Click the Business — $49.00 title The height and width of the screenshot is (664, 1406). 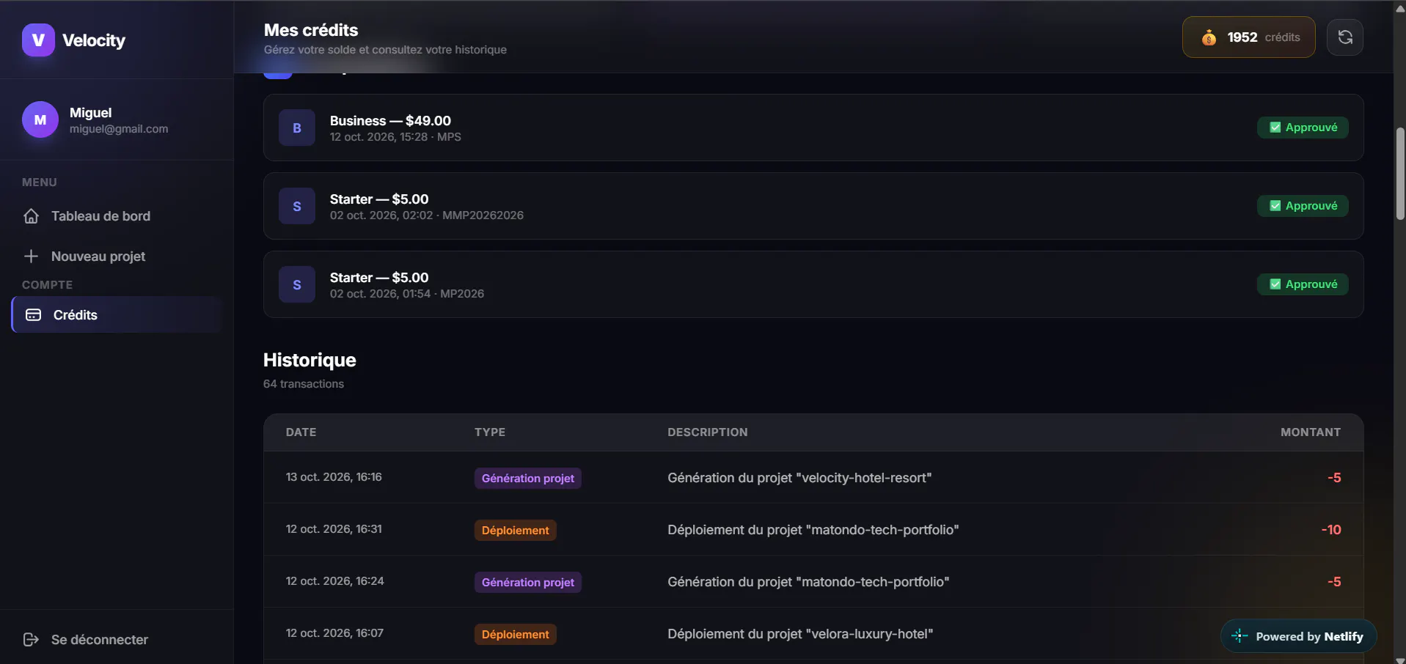(390, 121)
